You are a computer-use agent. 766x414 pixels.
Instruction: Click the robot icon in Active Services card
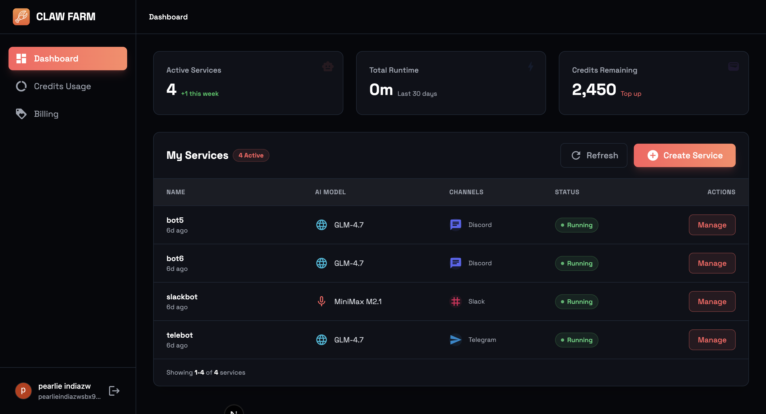[328, 66]
